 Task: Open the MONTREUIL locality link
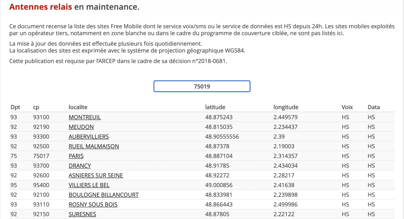85,117
